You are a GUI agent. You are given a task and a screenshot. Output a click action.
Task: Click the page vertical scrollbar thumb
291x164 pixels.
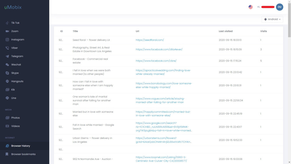pyautogui.click(x=289, y=20)
